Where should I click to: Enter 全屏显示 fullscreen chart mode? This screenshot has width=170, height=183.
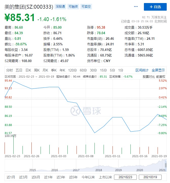(x=158, y=70)
